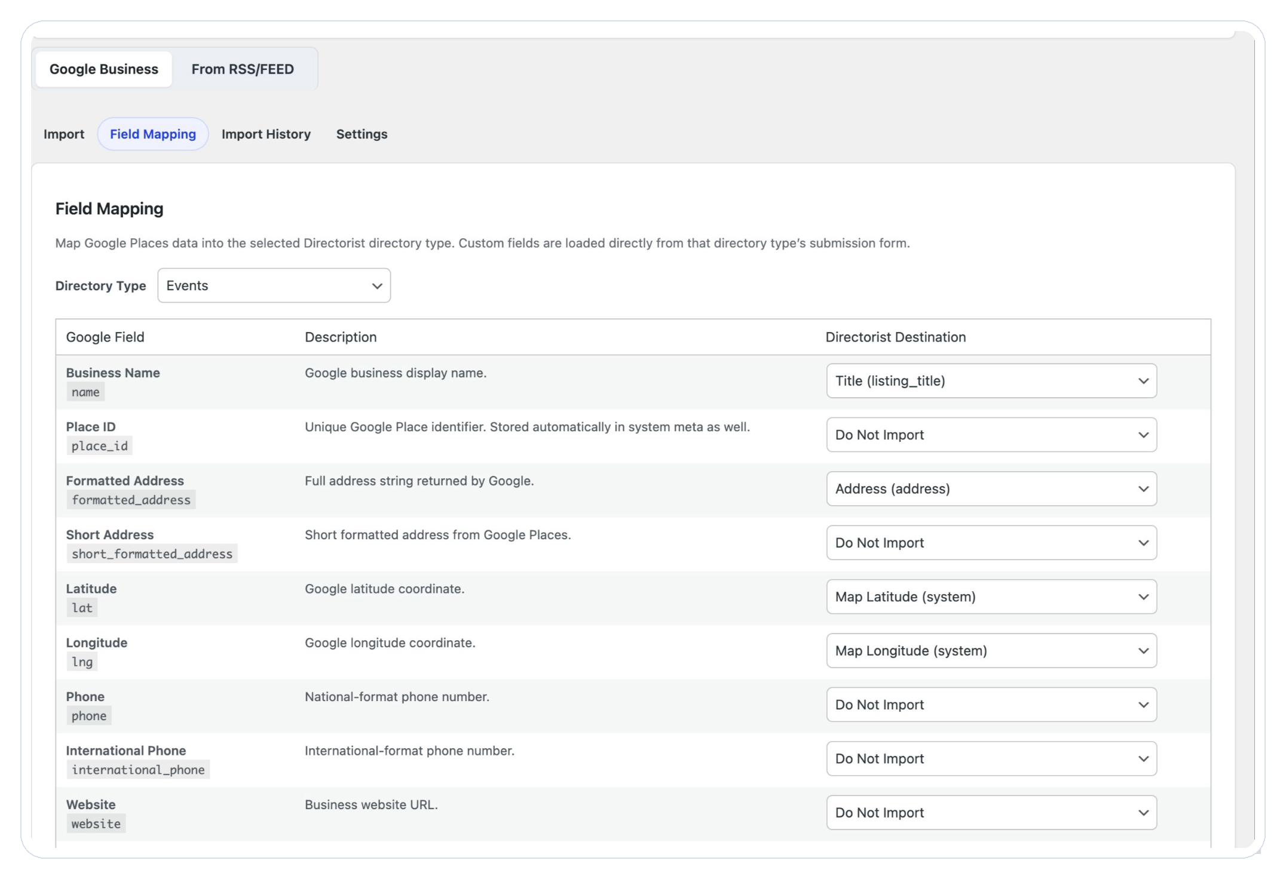Switch to the From RSS/FEED tab
1286x879 pixels.
tap(243, 69)
